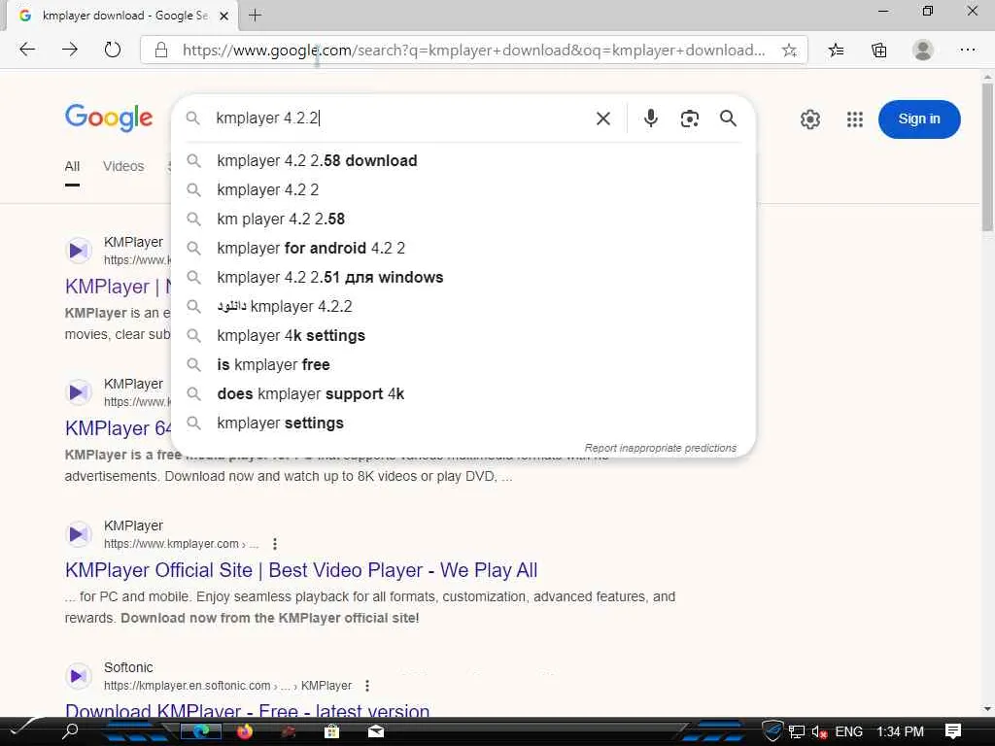Go back with the browser back arrow
The width and height of the screenshot is (995, 746).
pyautogui.click(x=26, y=50)
